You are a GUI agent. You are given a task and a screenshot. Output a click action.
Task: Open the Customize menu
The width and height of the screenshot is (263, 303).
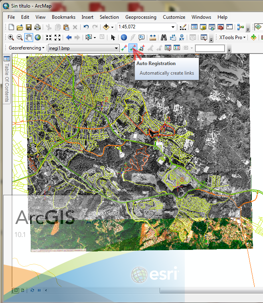pos(174,17)
